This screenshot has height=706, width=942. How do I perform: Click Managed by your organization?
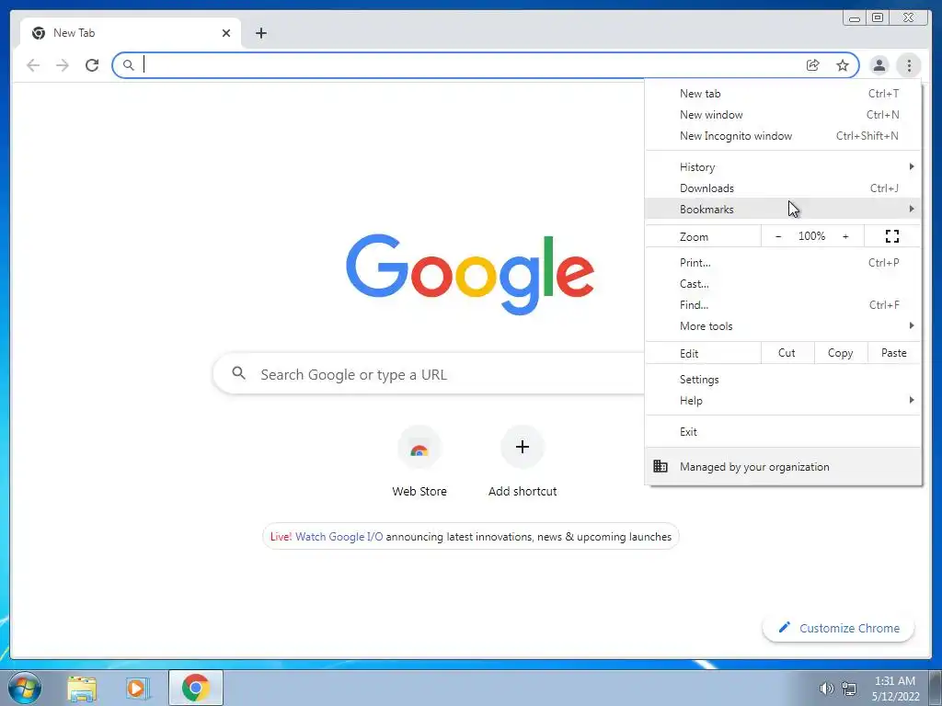(783, 466)
